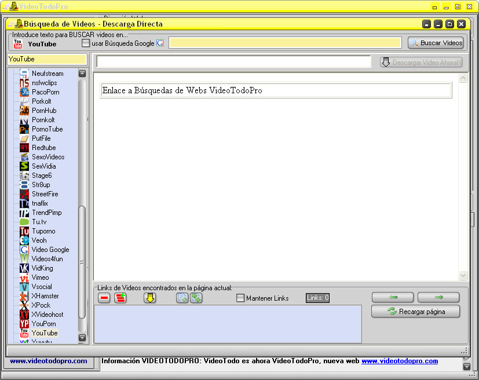Image resolution: width=479 pixels, height=380 pixels.
Task: Select VidKing in the site list
Action: (x=42, y=268)
